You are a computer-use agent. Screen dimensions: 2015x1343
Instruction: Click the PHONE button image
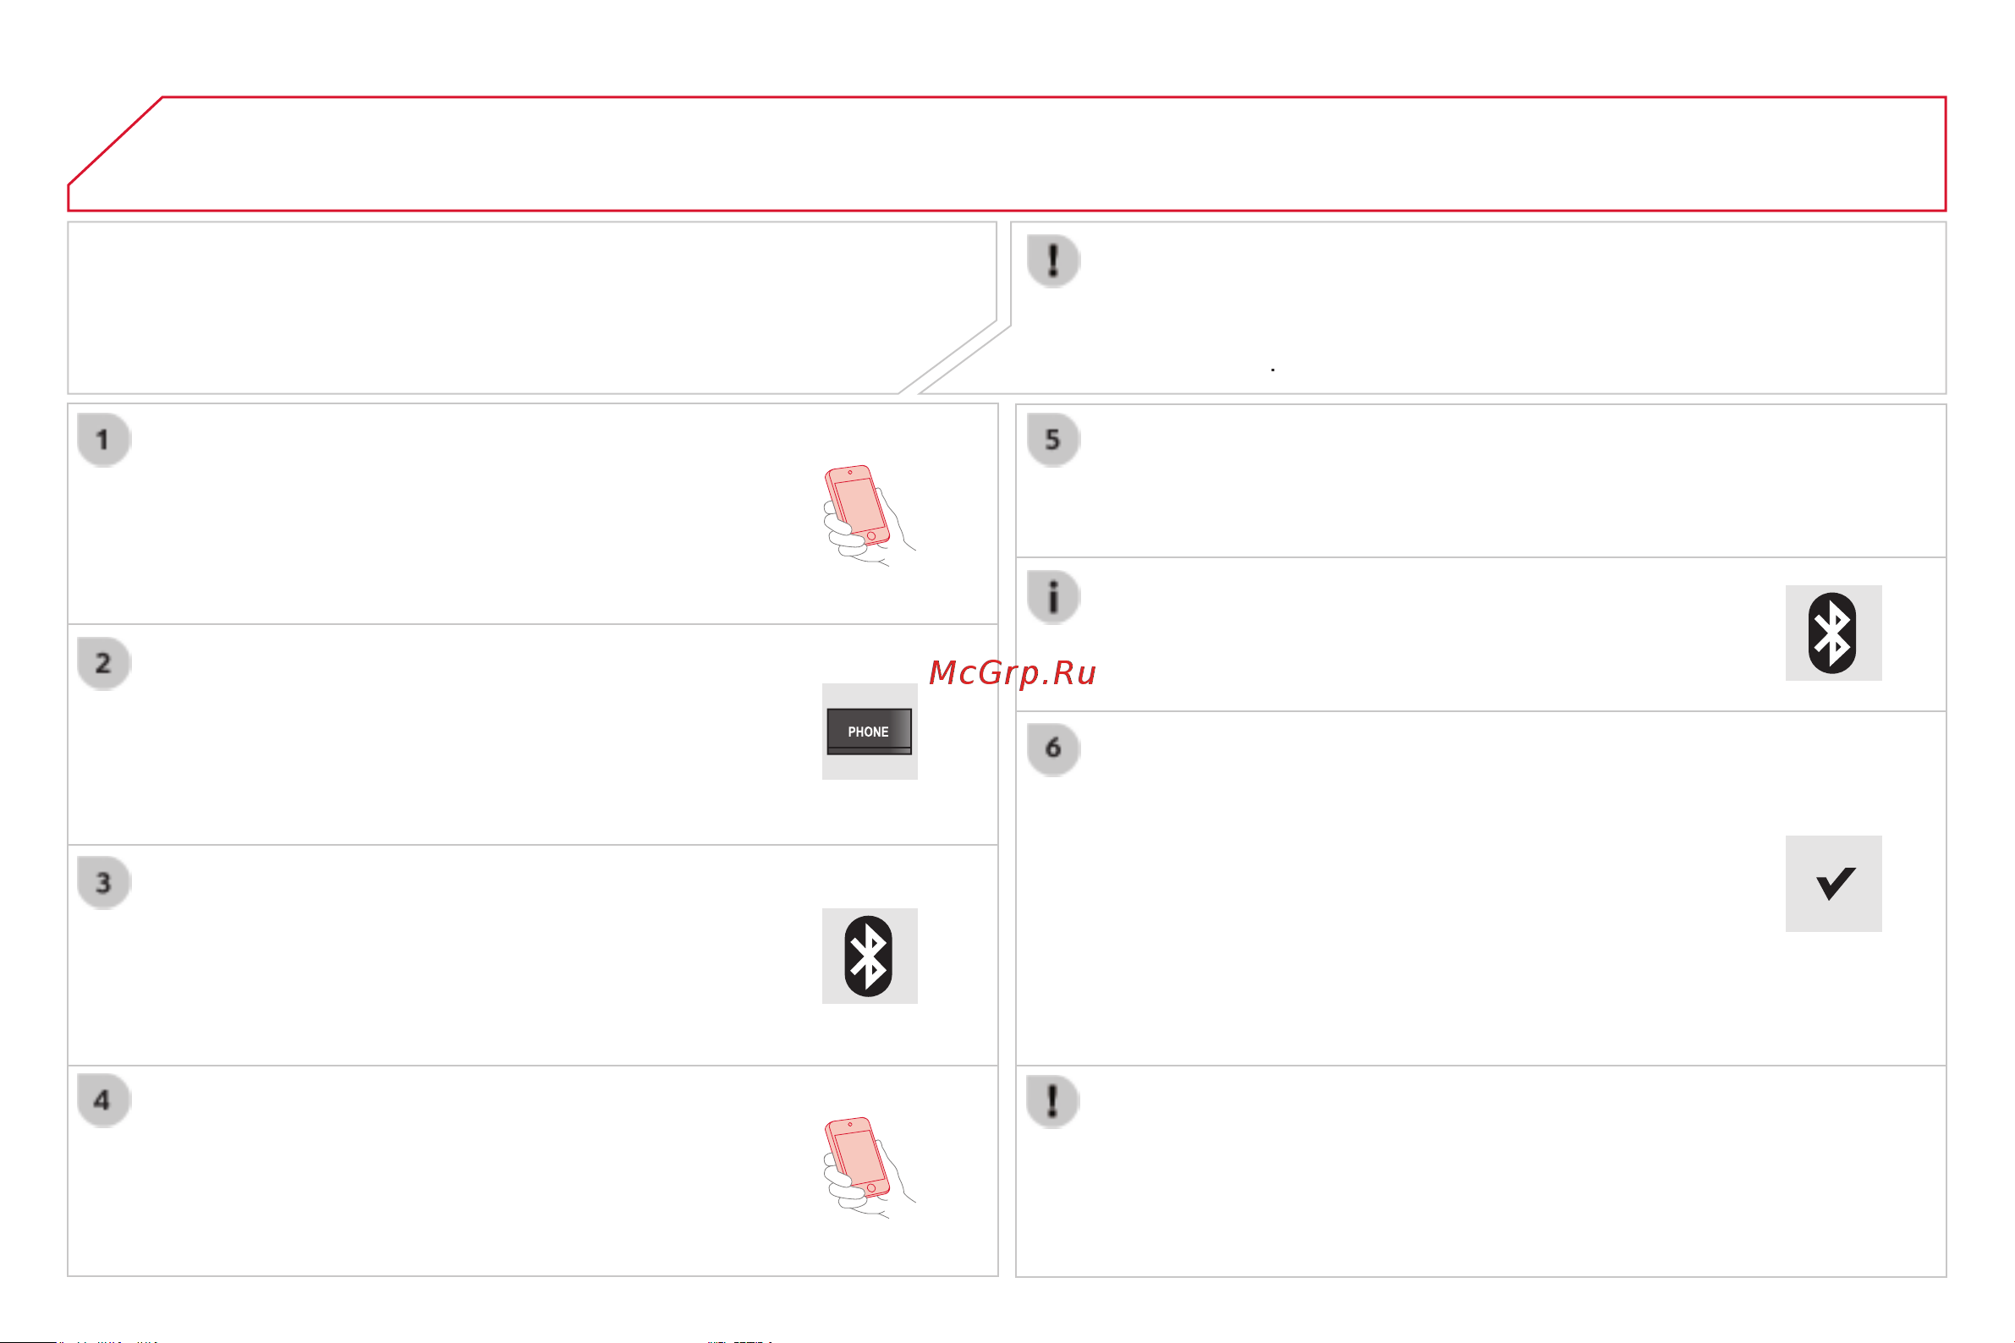tap(870, 732)
